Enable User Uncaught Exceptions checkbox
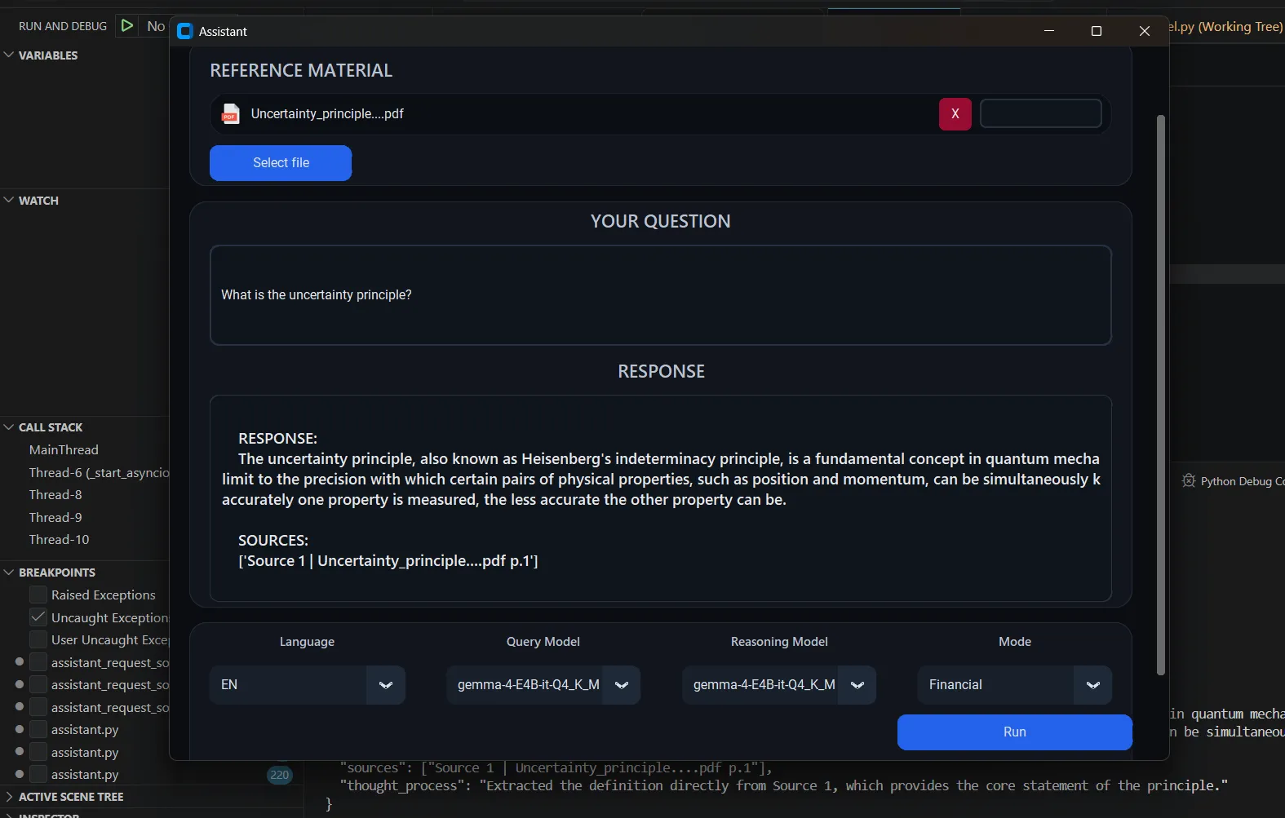Screen dimensions: 1285x818 pyautogui.click(x=38, y=639)
